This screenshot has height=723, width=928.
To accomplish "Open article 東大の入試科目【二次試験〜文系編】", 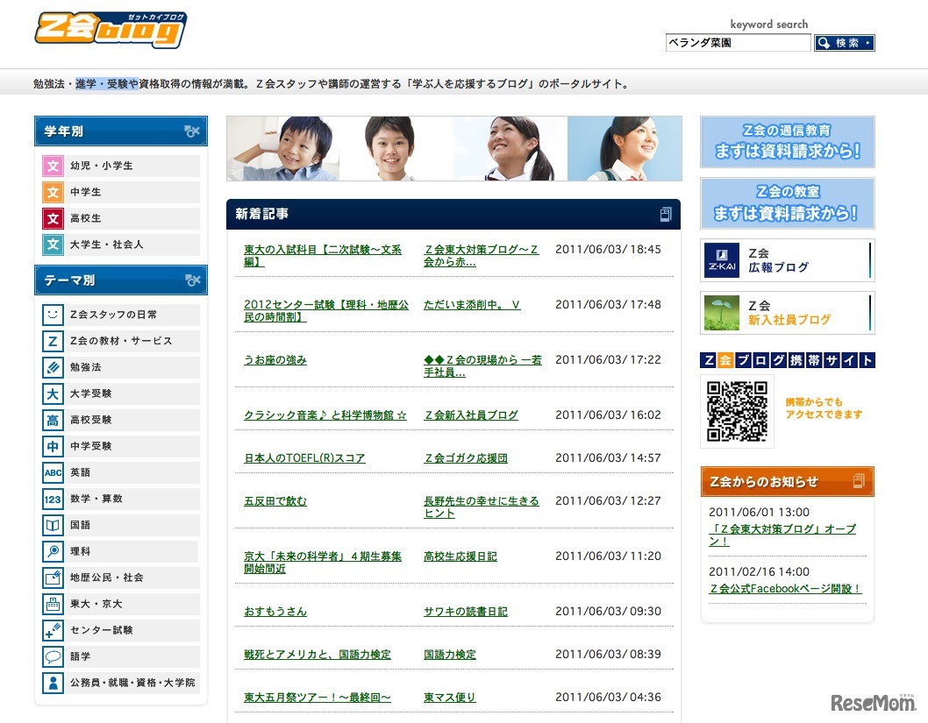I will (x=323, y=255).
